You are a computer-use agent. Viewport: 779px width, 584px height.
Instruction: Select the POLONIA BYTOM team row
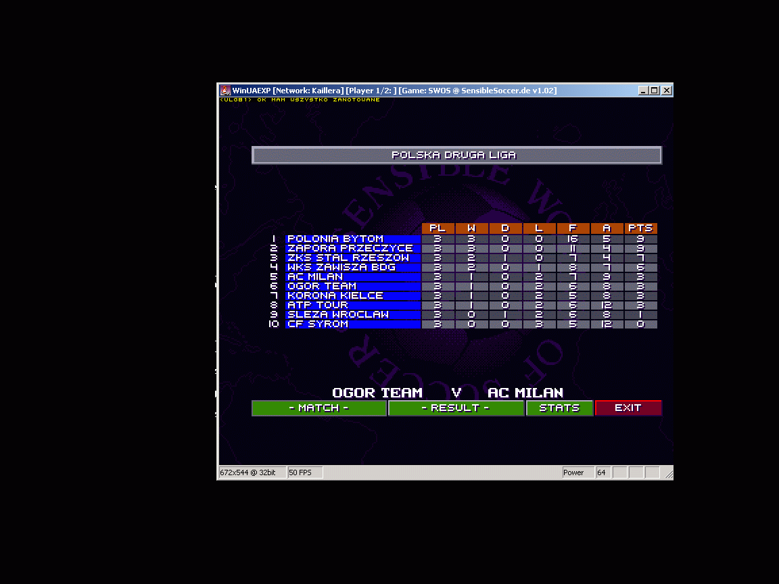pyautogui.click(x=352, y=239)
